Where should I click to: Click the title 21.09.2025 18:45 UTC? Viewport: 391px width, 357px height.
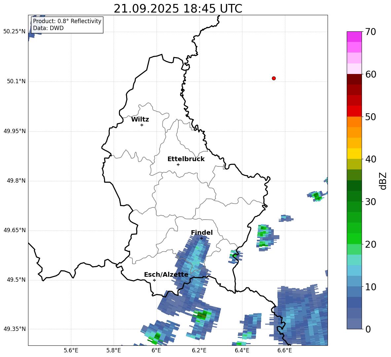pos(178,9)
